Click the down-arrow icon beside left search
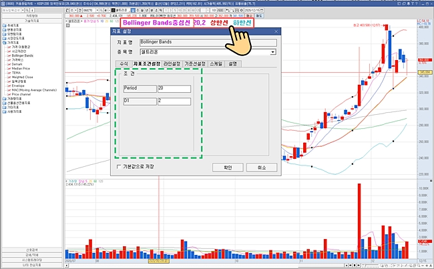Screen dimensions: 434x269 click(x=32, y=10)
